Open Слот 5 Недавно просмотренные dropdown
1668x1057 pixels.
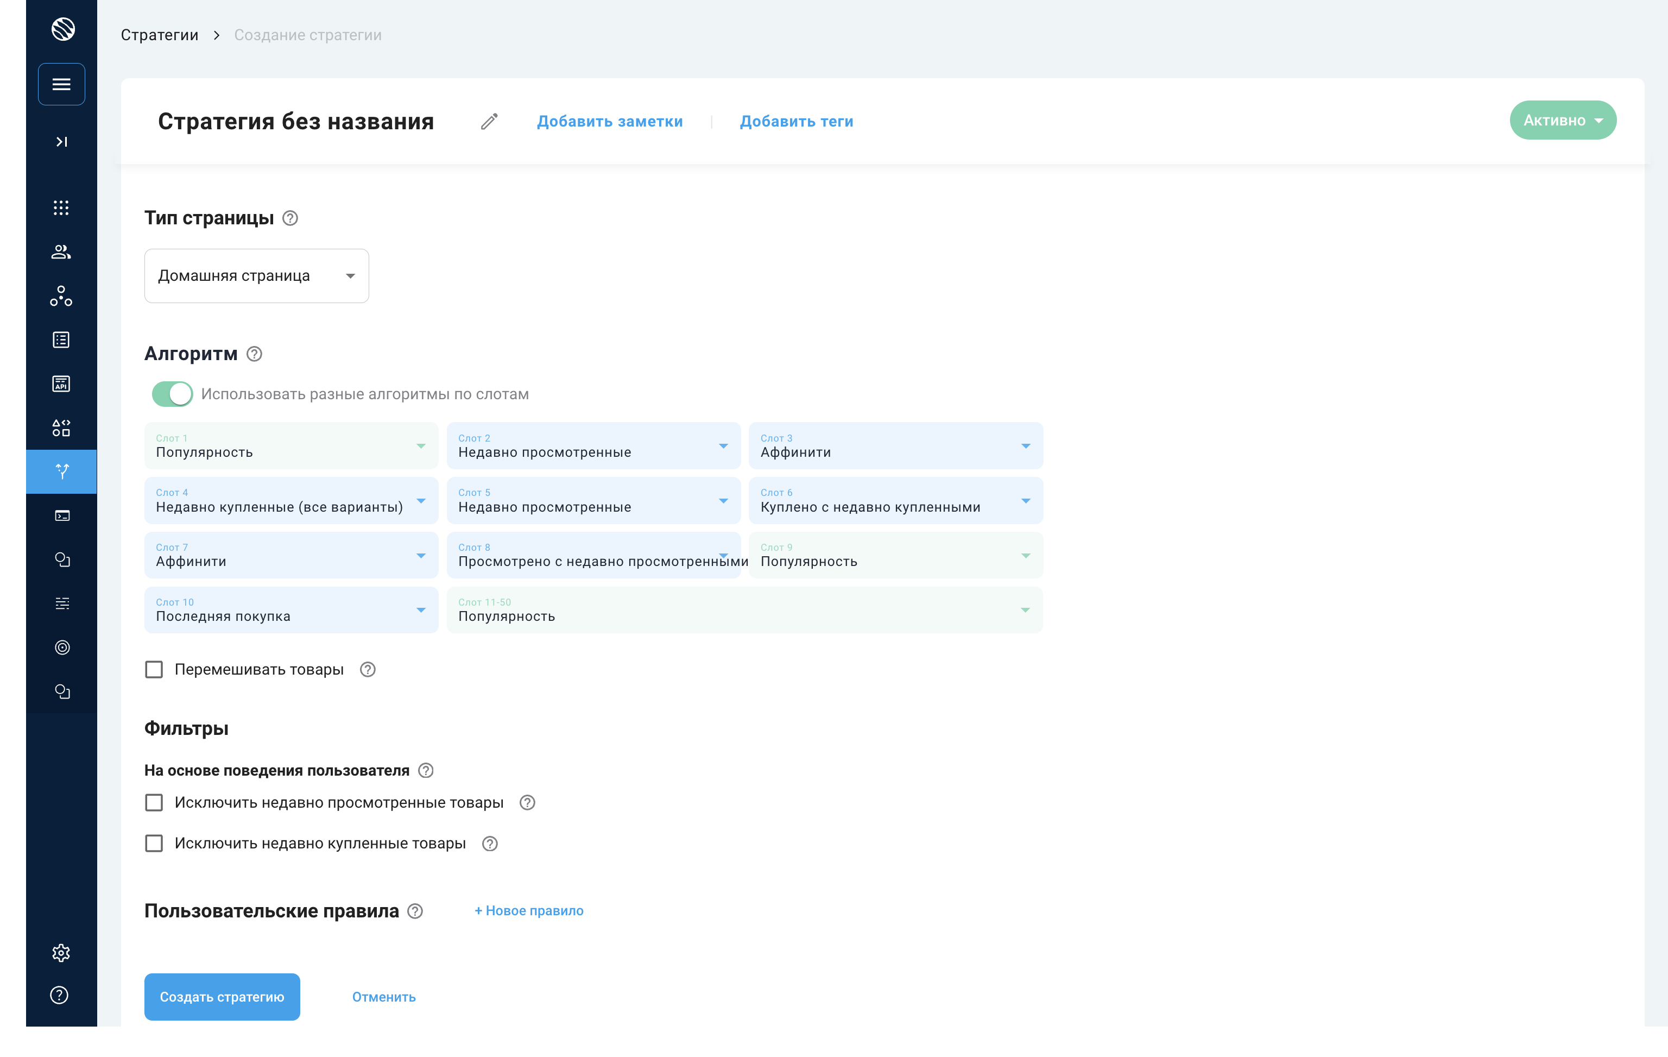[593, 500]
